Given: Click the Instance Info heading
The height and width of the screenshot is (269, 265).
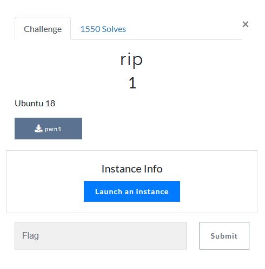Looking at the screenshot, I should tap(132, 169).
